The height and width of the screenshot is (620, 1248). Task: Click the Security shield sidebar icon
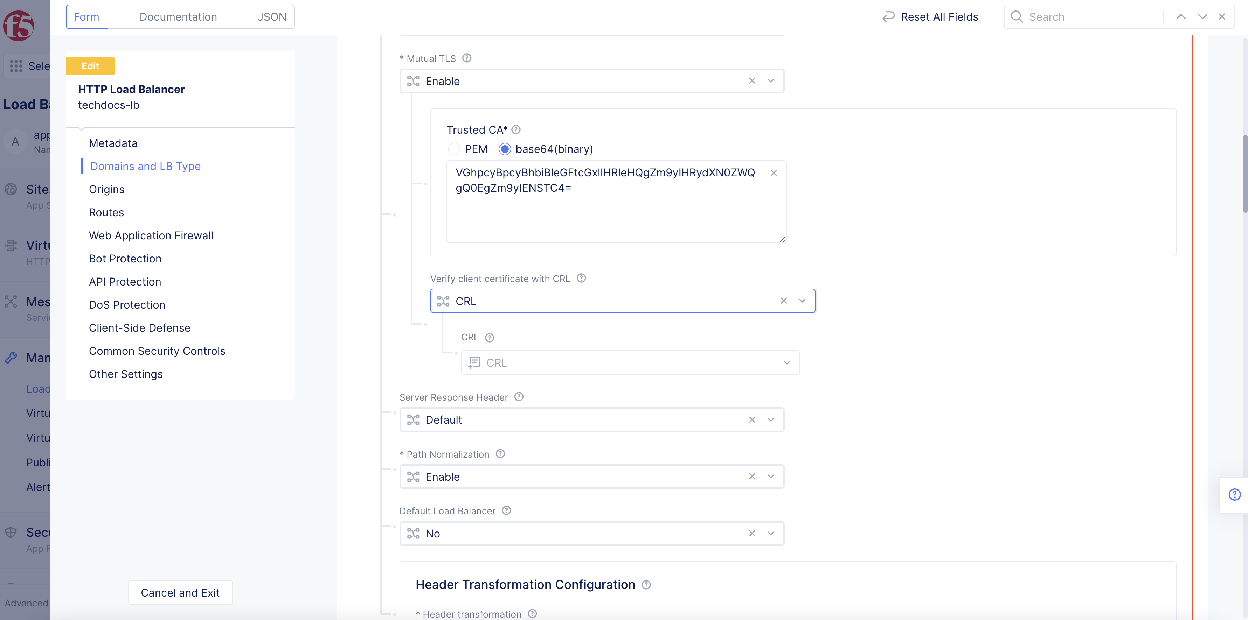(11, 533)
